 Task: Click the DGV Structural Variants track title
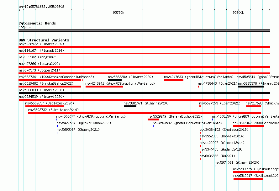(44, 40)
